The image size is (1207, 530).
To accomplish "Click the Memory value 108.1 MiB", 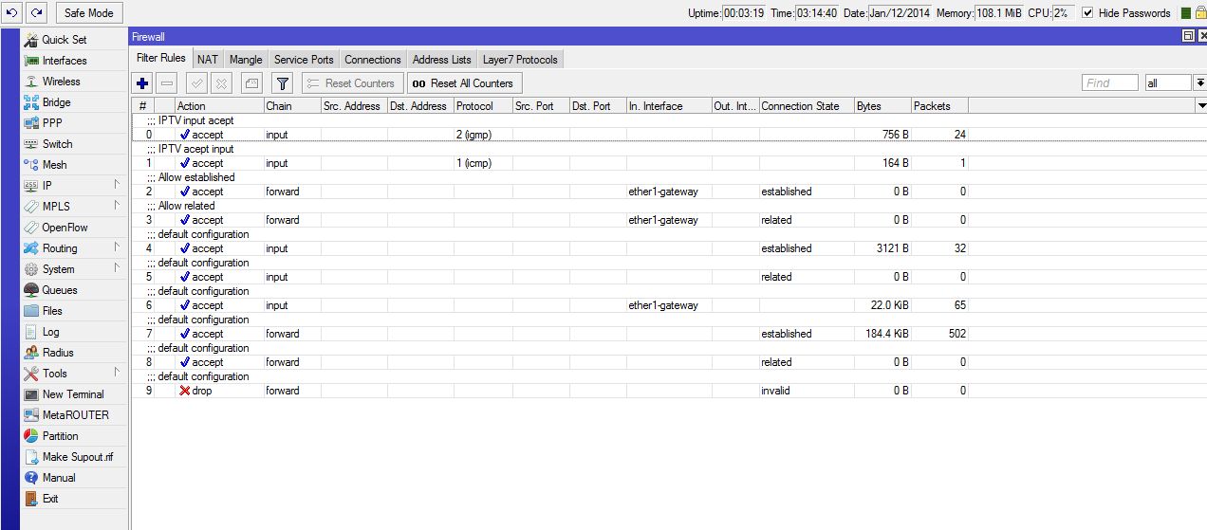I will tap(999, 13).
